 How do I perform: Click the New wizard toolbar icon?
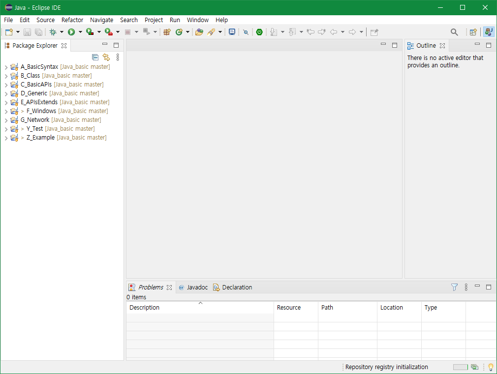coord(9,32)
